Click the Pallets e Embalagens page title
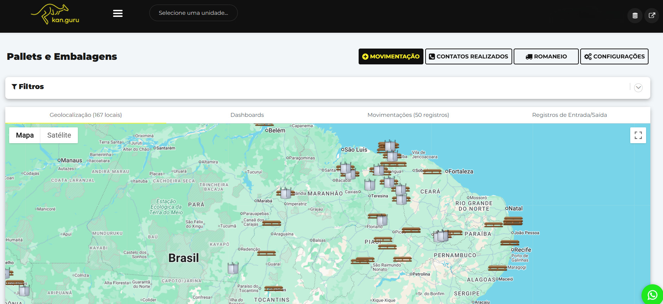Viewport: 663px width, 304px height. [x=62, y=56]
